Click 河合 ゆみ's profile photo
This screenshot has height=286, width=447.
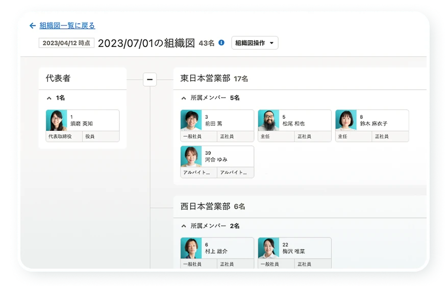click(191, 156)
